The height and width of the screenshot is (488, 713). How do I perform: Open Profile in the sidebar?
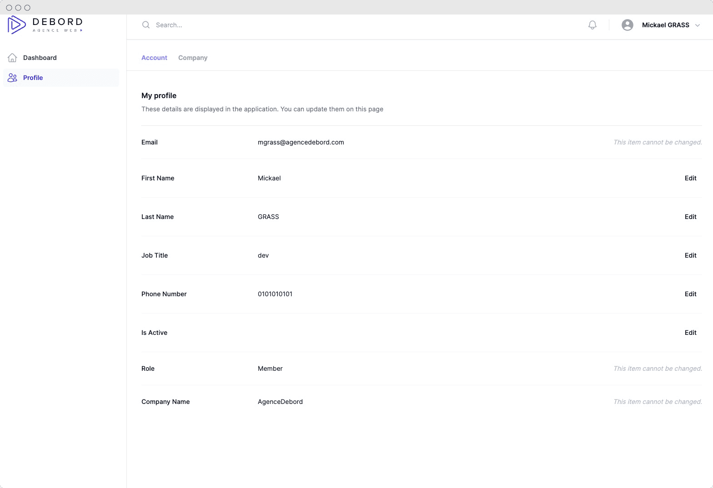[33, 78]
